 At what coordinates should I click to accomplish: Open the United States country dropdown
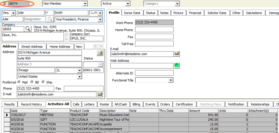[x=79, y=77]
